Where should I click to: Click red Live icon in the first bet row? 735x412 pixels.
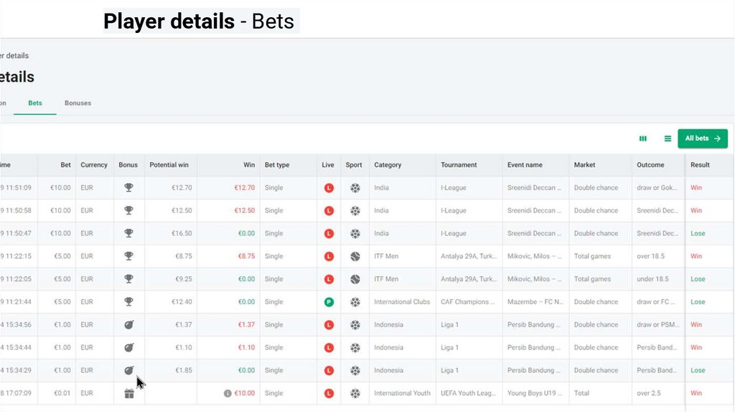pyautogui.click(x=329, y=188)
